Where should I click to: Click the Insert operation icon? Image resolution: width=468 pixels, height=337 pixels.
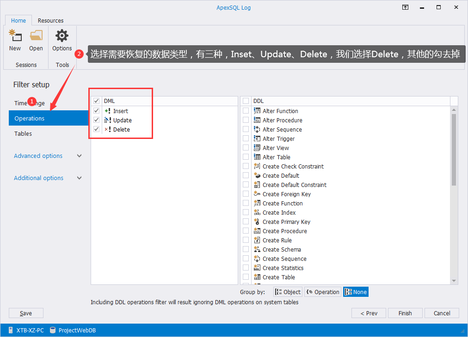[108, 111]
